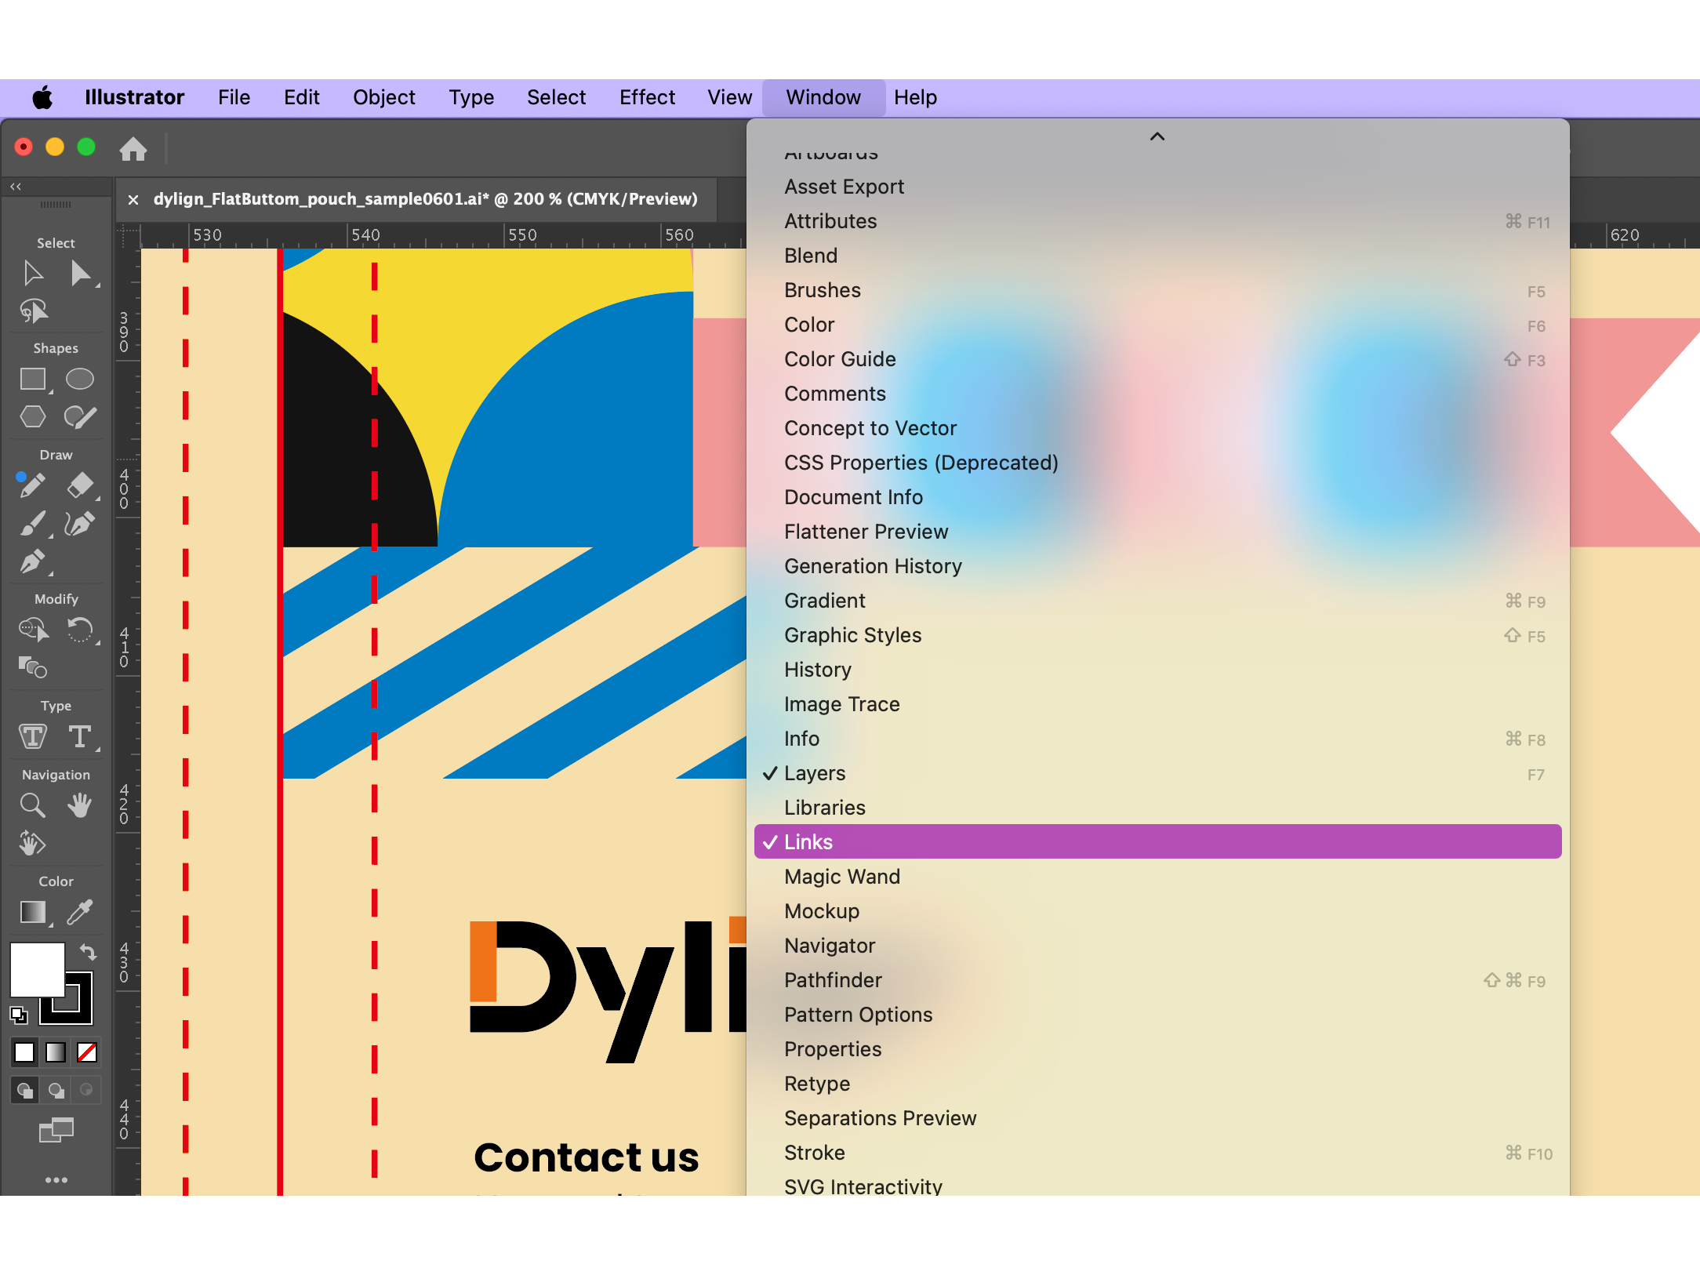Open the File menu

234,97
